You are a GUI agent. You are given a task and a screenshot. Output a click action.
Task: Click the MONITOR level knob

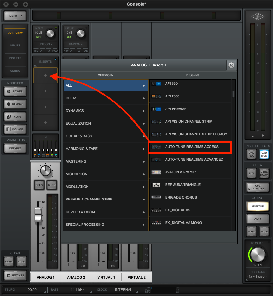click(x=258, y=255)
